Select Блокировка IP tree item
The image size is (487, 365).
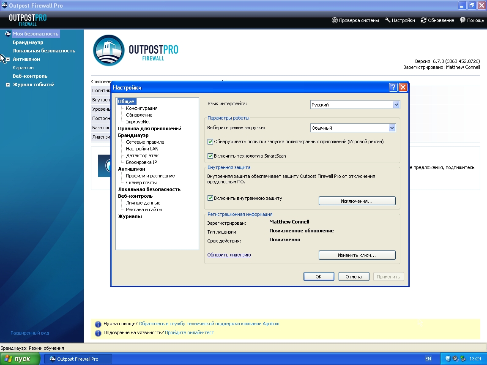pos(141,162)
